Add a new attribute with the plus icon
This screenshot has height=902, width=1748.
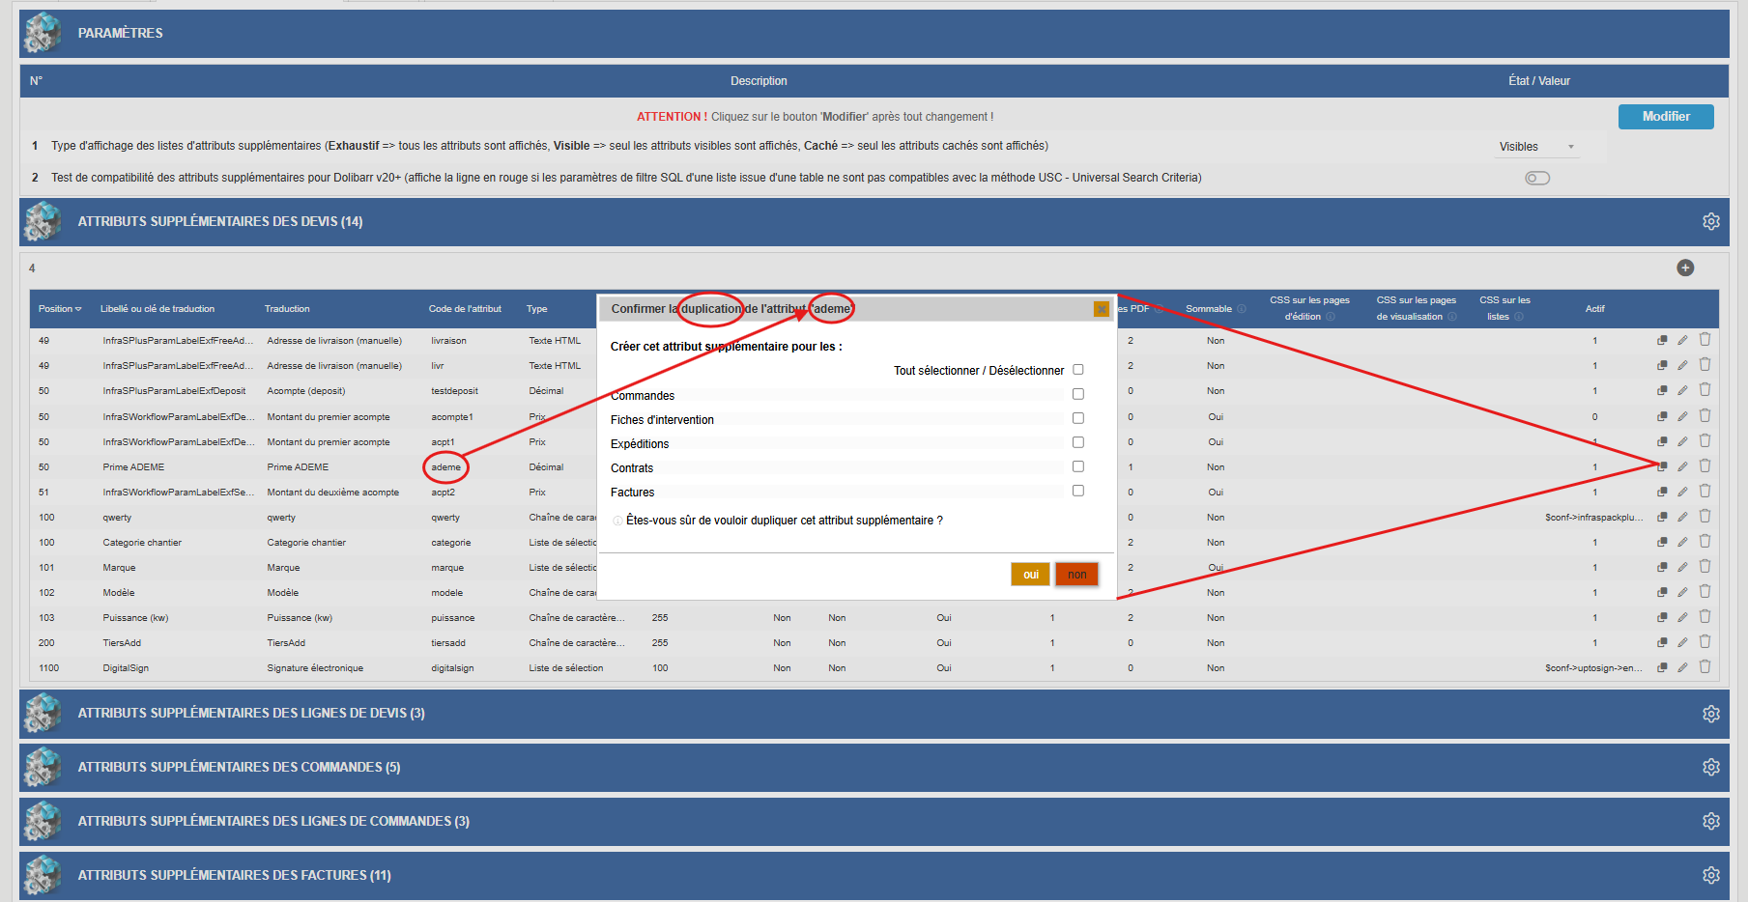(1685, 268)
